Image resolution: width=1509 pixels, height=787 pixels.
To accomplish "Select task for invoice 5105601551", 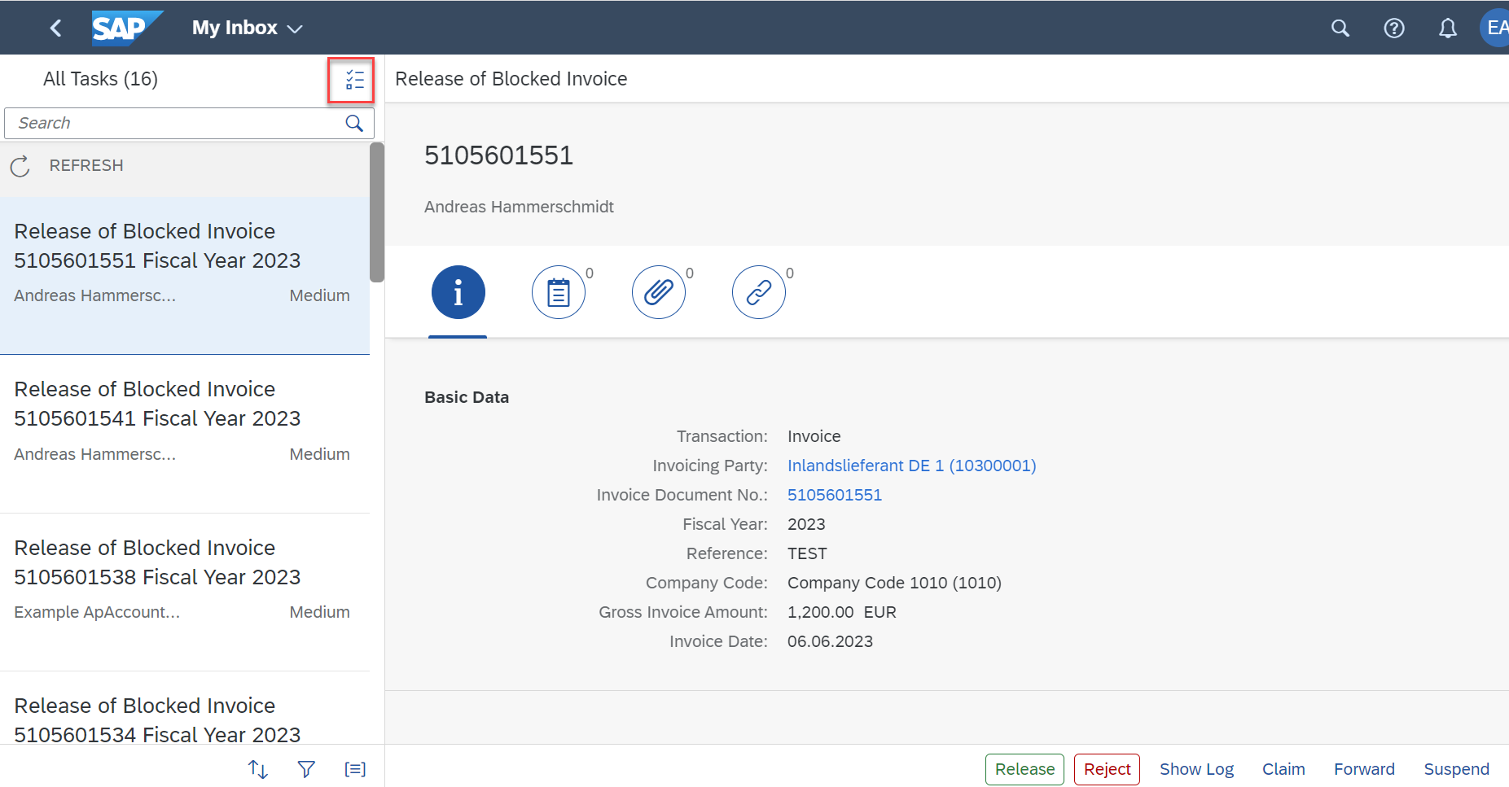I will [185, 275].
